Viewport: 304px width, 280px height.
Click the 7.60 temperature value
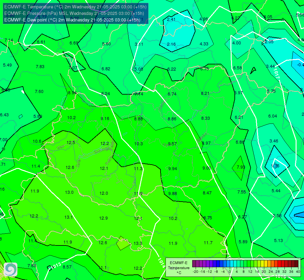click(x=39, y=91)
